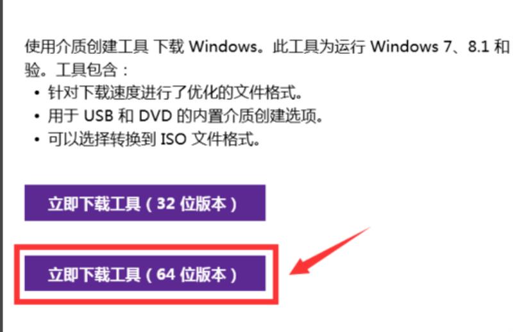Screen dimensions: 513x332
Task: Click the 立即下载工具 (32 位版本) button
Action: click(x=145, y=203)
